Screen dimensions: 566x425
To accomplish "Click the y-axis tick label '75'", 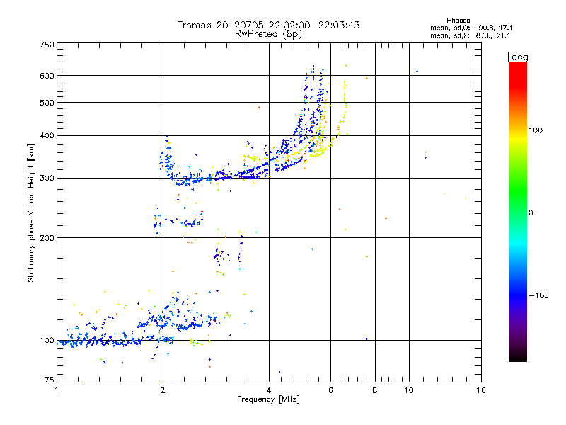I will [50, 380].
